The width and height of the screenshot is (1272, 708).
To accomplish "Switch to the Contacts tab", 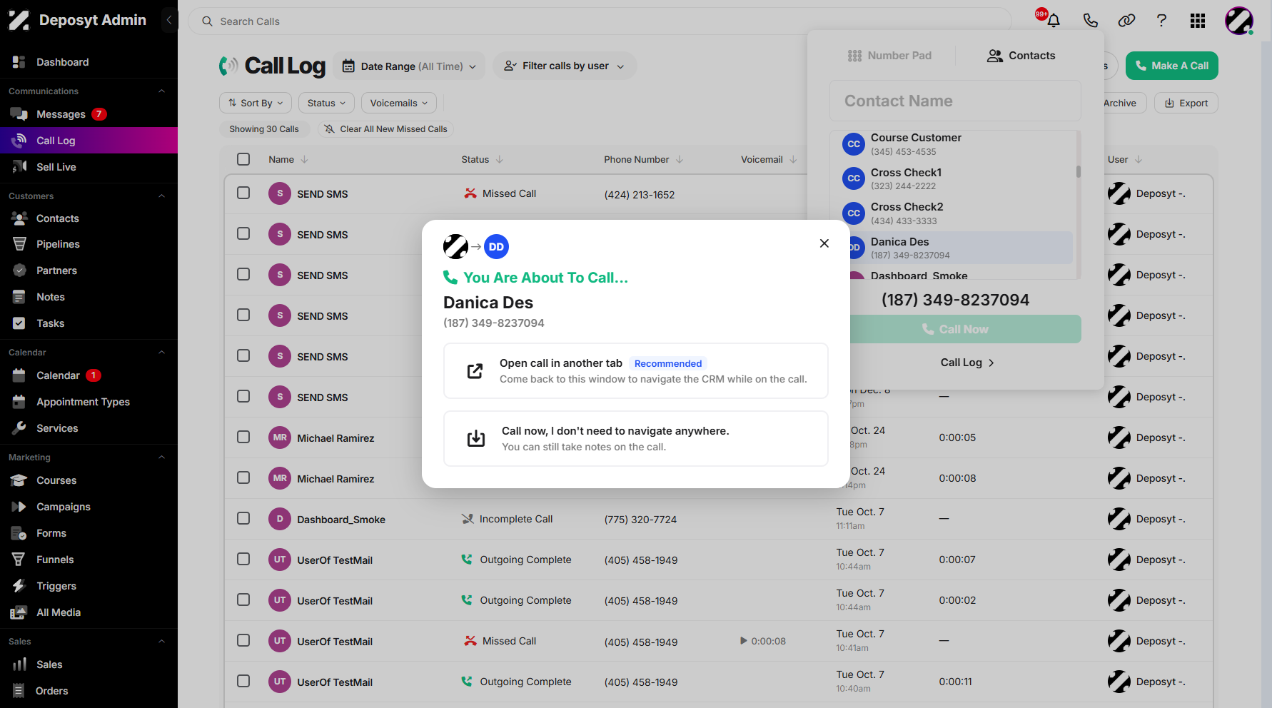I will pyautogui.click(x=1021, y=56).
